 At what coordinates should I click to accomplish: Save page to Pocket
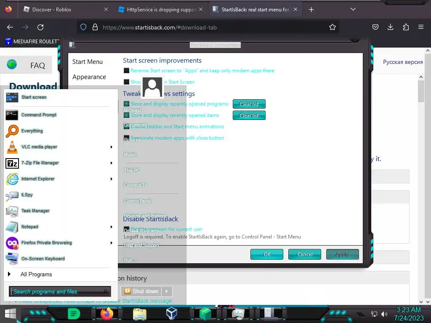tap(375, 27)
